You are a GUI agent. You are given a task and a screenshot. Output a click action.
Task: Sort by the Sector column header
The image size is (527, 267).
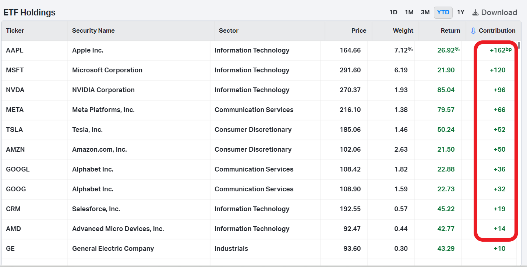coord(229,30)
